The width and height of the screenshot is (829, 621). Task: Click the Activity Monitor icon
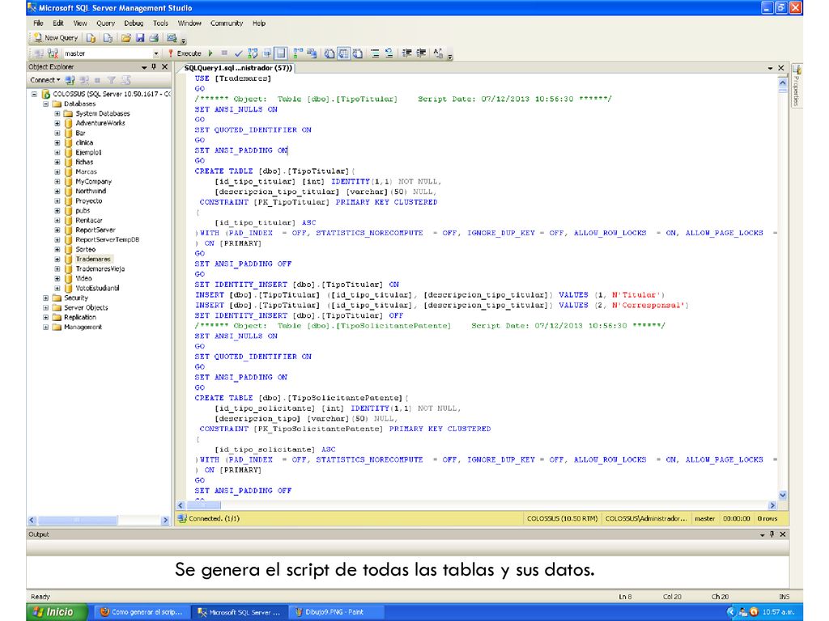coord(172,38)
